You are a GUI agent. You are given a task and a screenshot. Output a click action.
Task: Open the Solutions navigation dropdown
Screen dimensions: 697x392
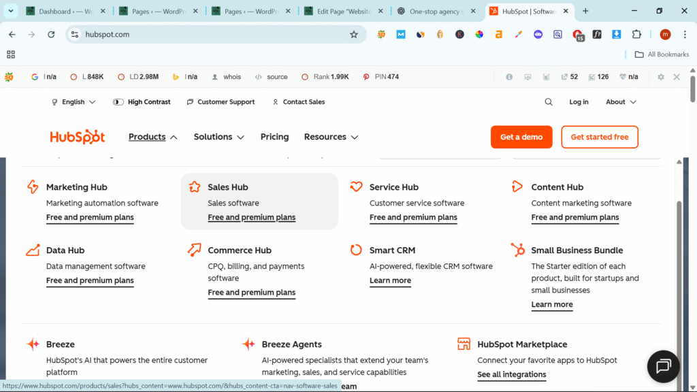pyautogui.click(x=218, y=137)
